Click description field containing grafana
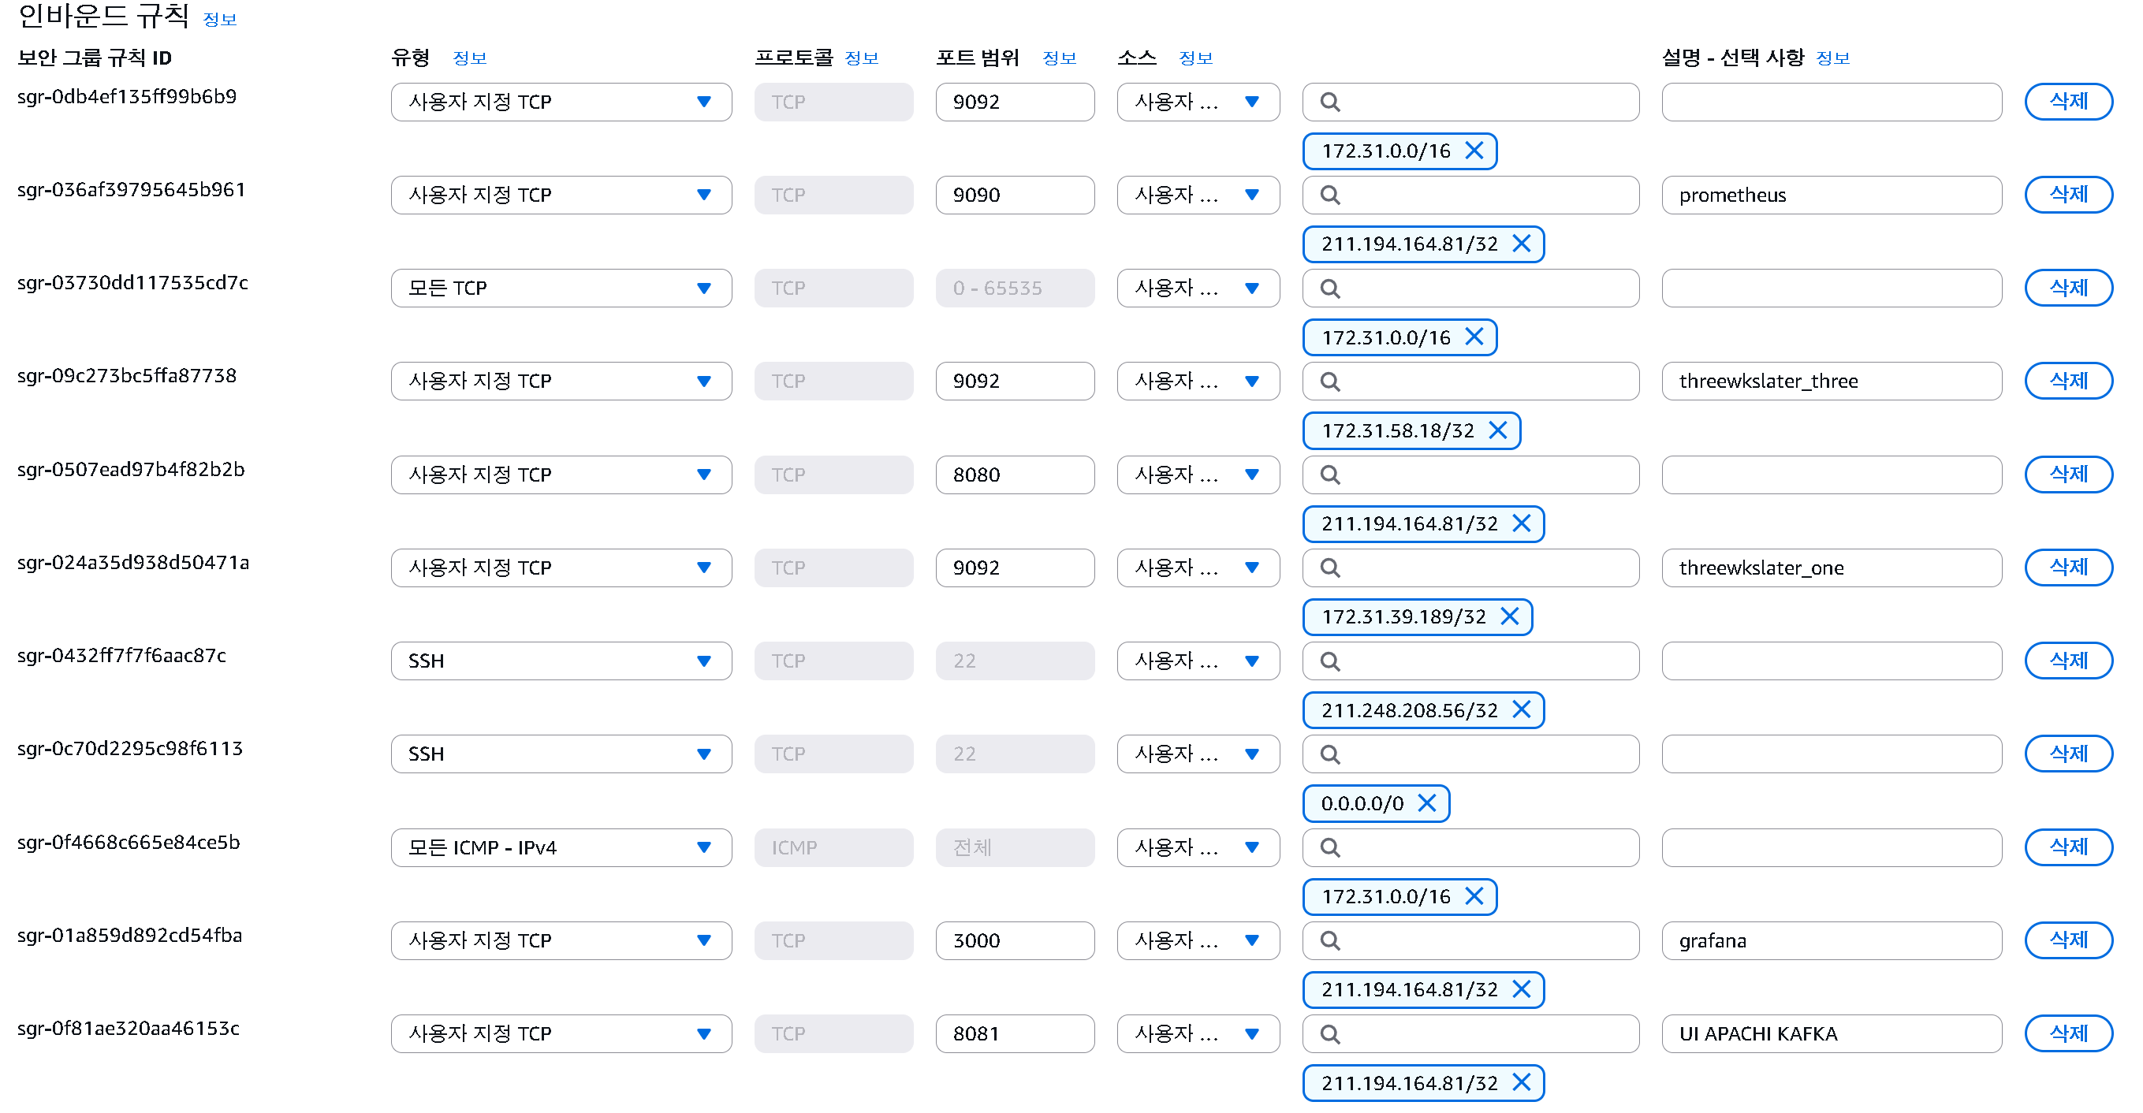This screenshot has height=1113, width=2143. click(x=1832, y=940)
